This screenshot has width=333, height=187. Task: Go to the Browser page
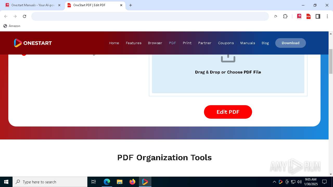pyautogui.click(x=155, y=43)
